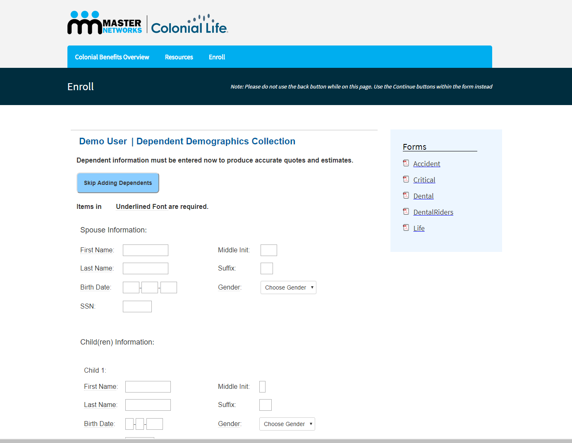Click the Master Networks logo
Screen dimensions: 572x443
pos(105,23)
